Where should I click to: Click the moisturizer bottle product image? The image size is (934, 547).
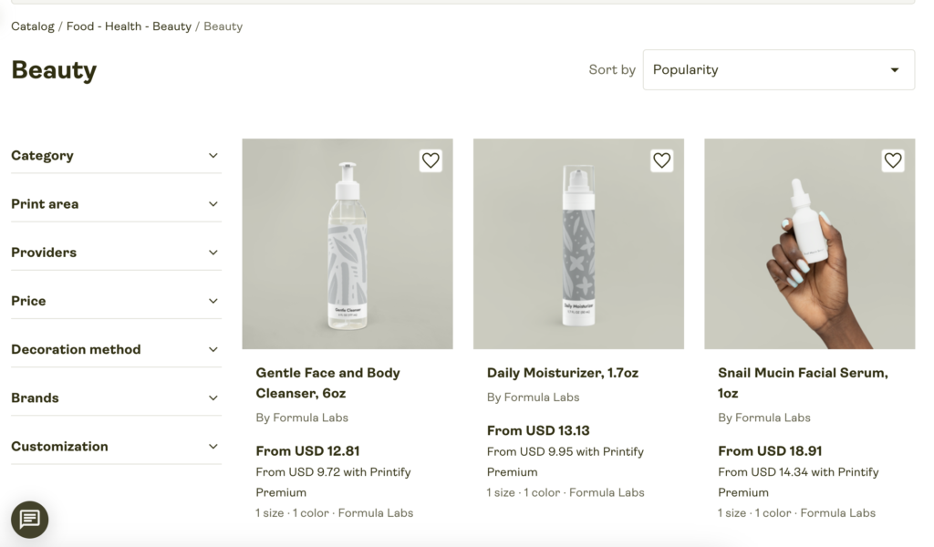578,244
